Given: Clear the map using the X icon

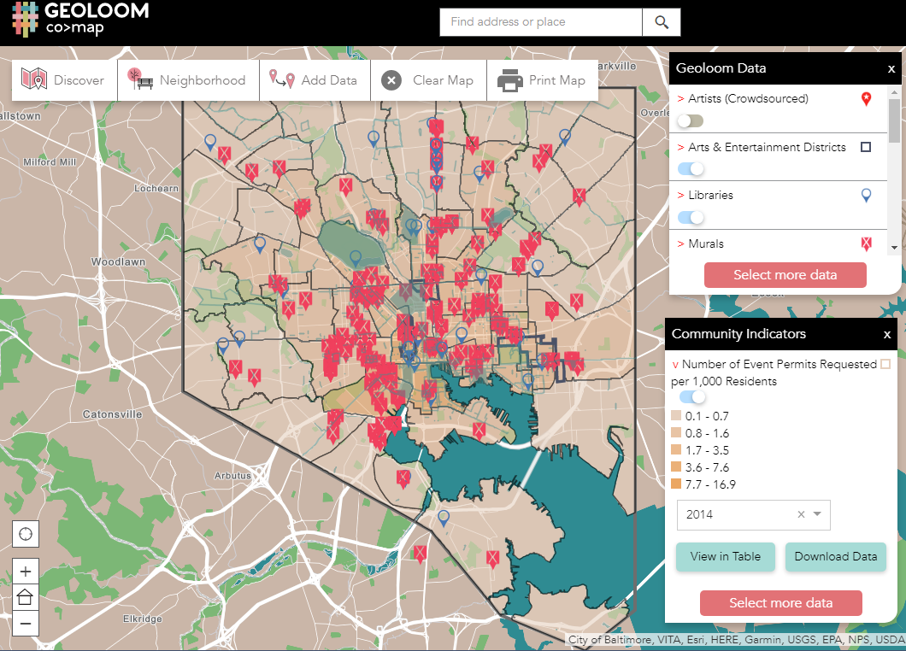Looking at the screenshot, I should click(391, 79).
